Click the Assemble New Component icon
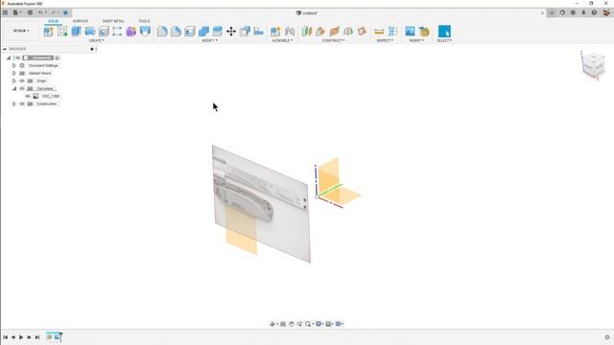The image size is (614, 345). 275,32
